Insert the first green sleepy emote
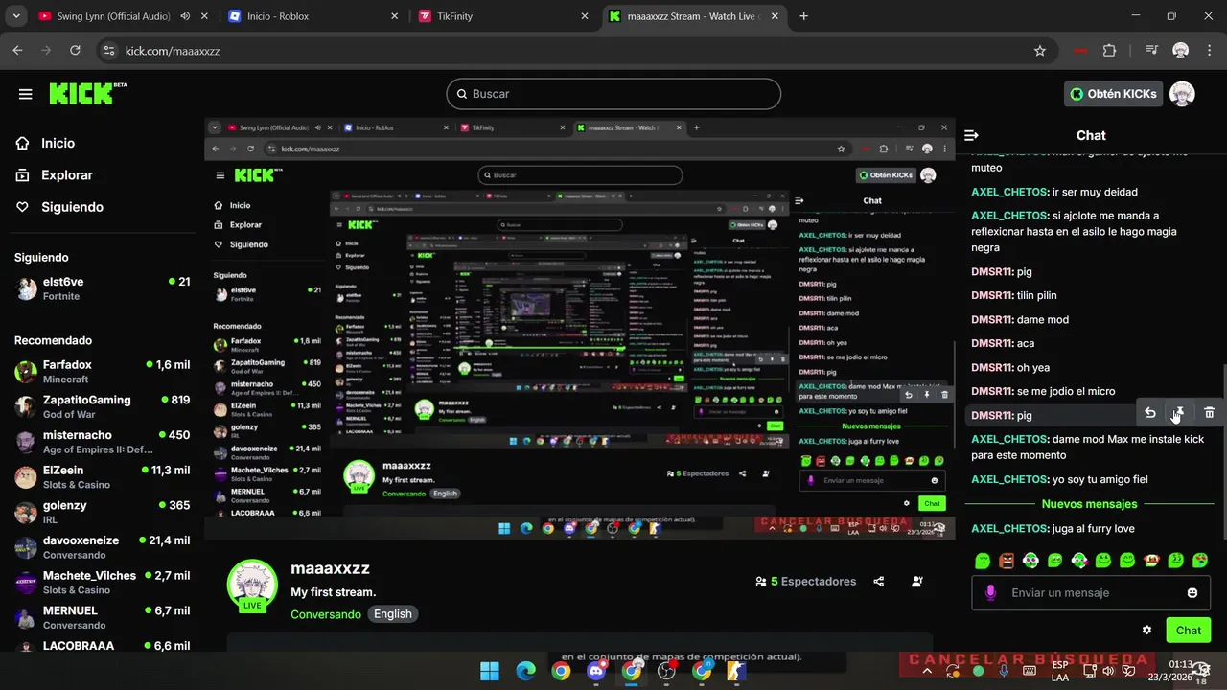 [982, 561]
